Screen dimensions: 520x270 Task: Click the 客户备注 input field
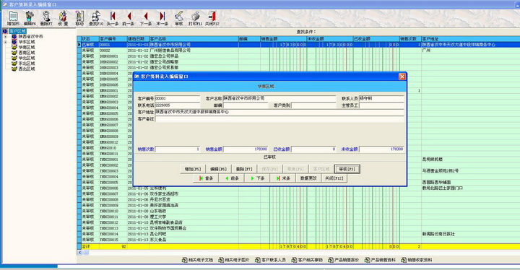click(279, 119)
